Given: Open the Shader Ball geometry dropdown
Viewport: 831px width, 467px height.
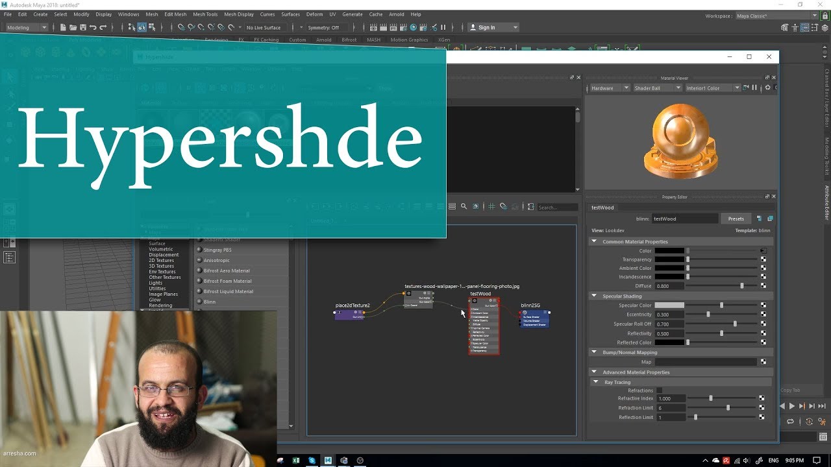Looking at the screenshot, I should pyautogui.click(x=657, y=88).
